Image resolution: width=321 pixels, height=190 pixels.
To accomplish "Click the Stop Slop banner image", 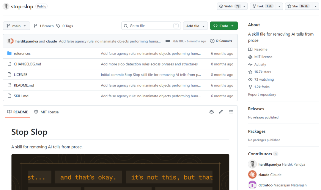I will click(x=120, y=172).
